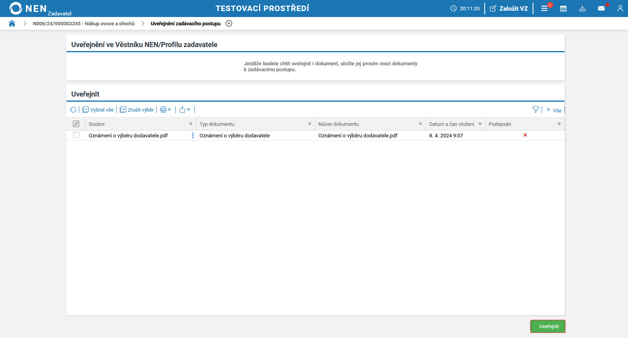This screenshot has height=338, width=628.
Task: Click Vybrat vše to select all rows
Action: (98, 110)
